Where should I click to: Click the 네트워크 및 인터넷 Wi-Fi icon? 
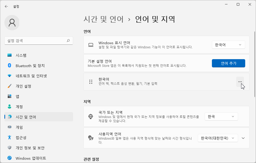pyautogui.click(x=9, y=76)
